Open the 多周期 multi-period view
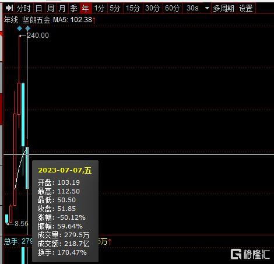The height and width of the screenshot is (264, 274). click(x=224, y=8)
